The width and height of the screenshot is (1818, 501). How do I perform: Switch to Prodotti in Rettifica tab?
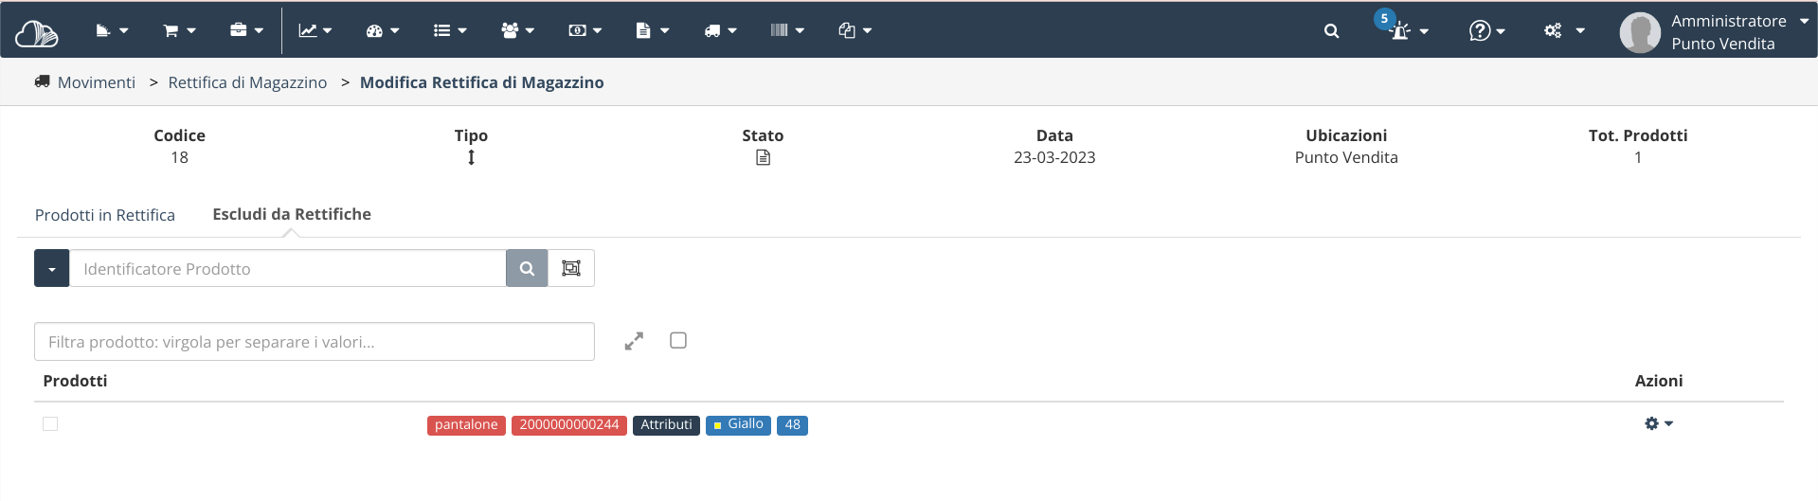pos(105,215)
